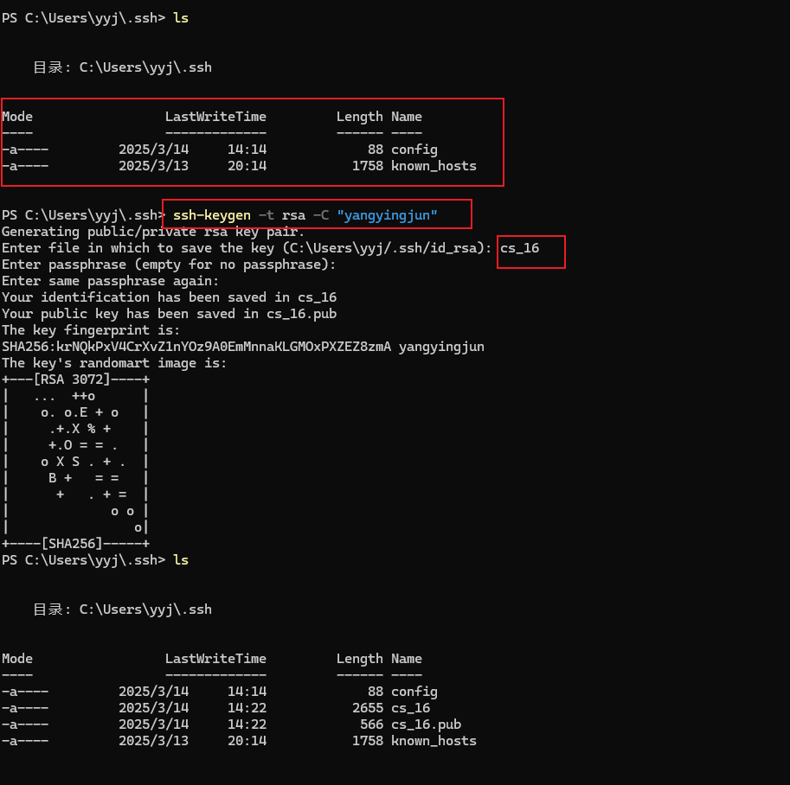The width and height of the screenshot is (790, 785).
Task: Click the SHA256 key fingerprint line
Action: [243, 347]
